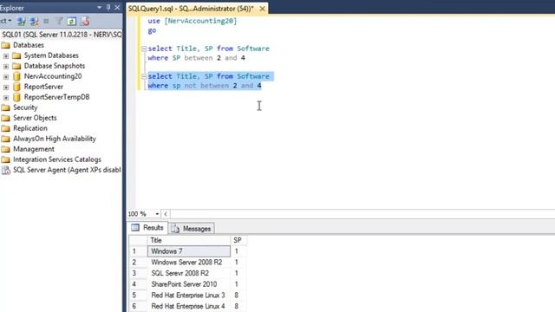Click the ReportServer database cylinder icon
555x312 pixels.
(16, 87)
